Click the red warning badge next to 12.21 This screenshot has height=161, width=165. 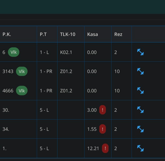tap(105, 148)
